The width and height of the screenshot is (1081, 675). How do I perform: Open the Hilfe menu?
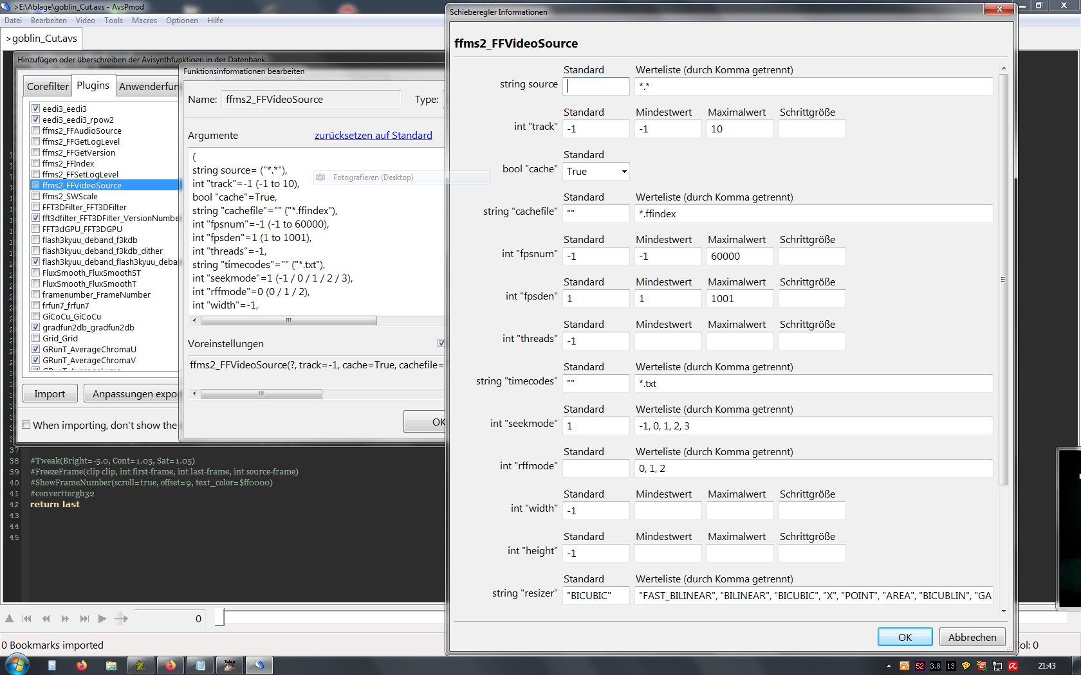coord(215,21)
